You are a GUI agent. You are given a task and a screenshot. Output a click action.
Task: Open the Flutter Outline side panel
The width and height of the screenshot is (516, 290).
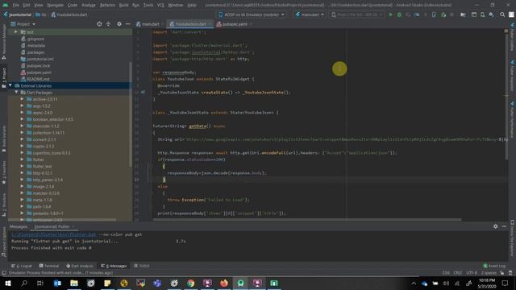[x=513, y=37]
